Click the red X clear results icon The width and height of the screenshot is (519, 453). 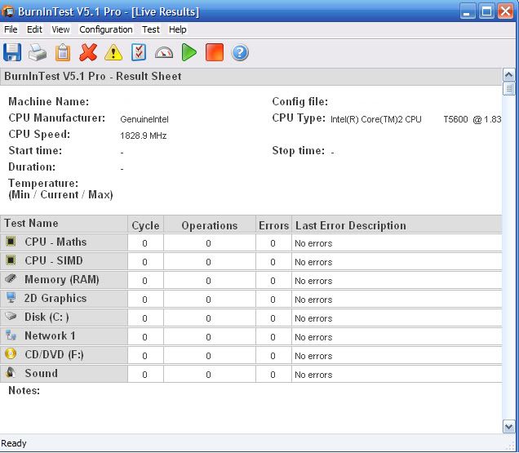[88, 52]
